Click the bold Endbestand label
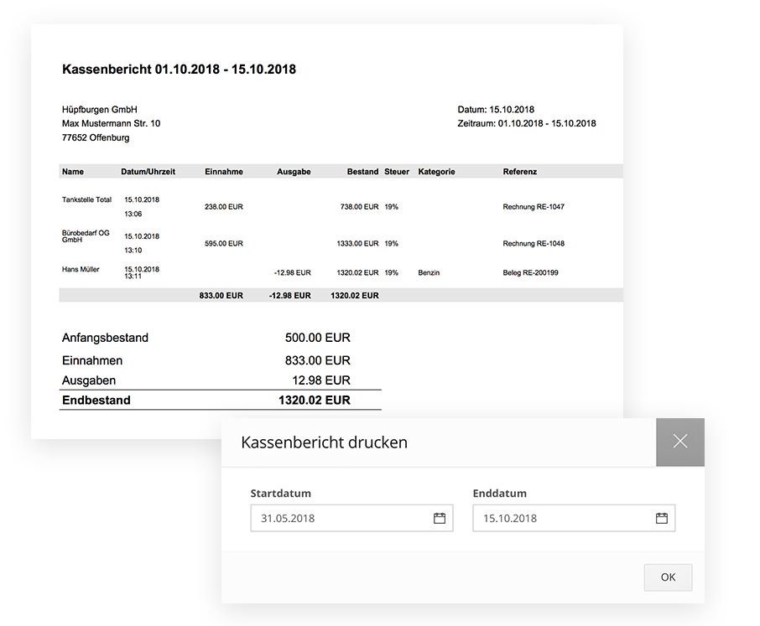The height and width of the screenshot is (626, 760). [96, 401]
